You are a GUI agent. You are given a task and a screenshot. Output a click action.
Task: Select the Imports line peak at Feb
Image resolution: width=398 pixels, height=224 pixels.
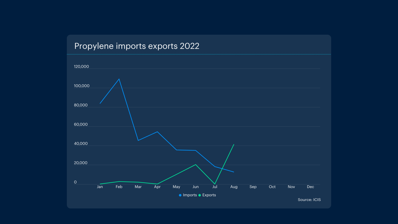(119, 78)
